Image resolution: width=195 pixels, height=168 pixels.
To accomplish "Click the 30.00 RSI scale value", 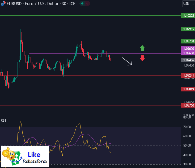I will coord(187,164).
